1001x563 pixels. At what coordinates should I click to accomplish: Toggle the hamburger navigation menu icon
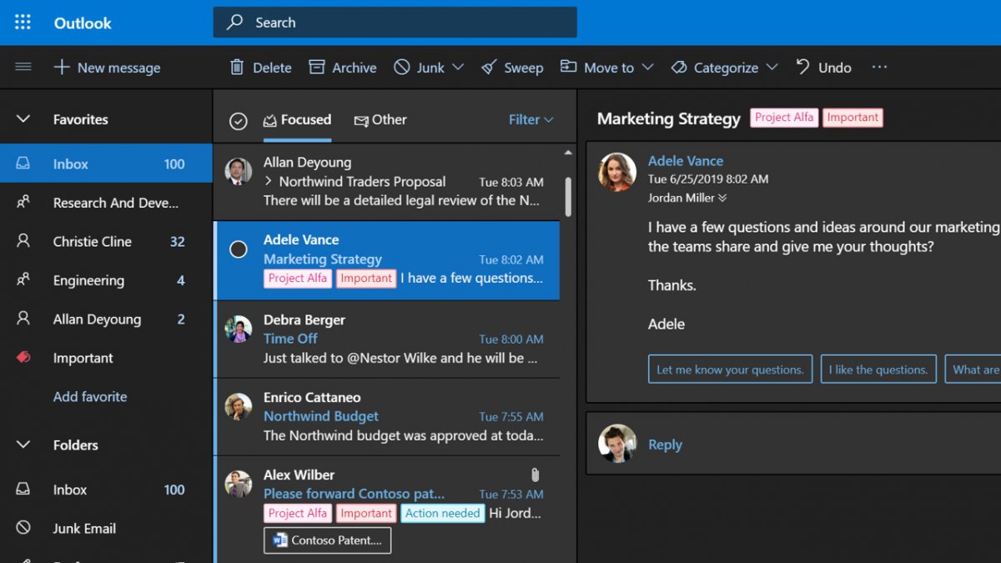click(23, 67)
